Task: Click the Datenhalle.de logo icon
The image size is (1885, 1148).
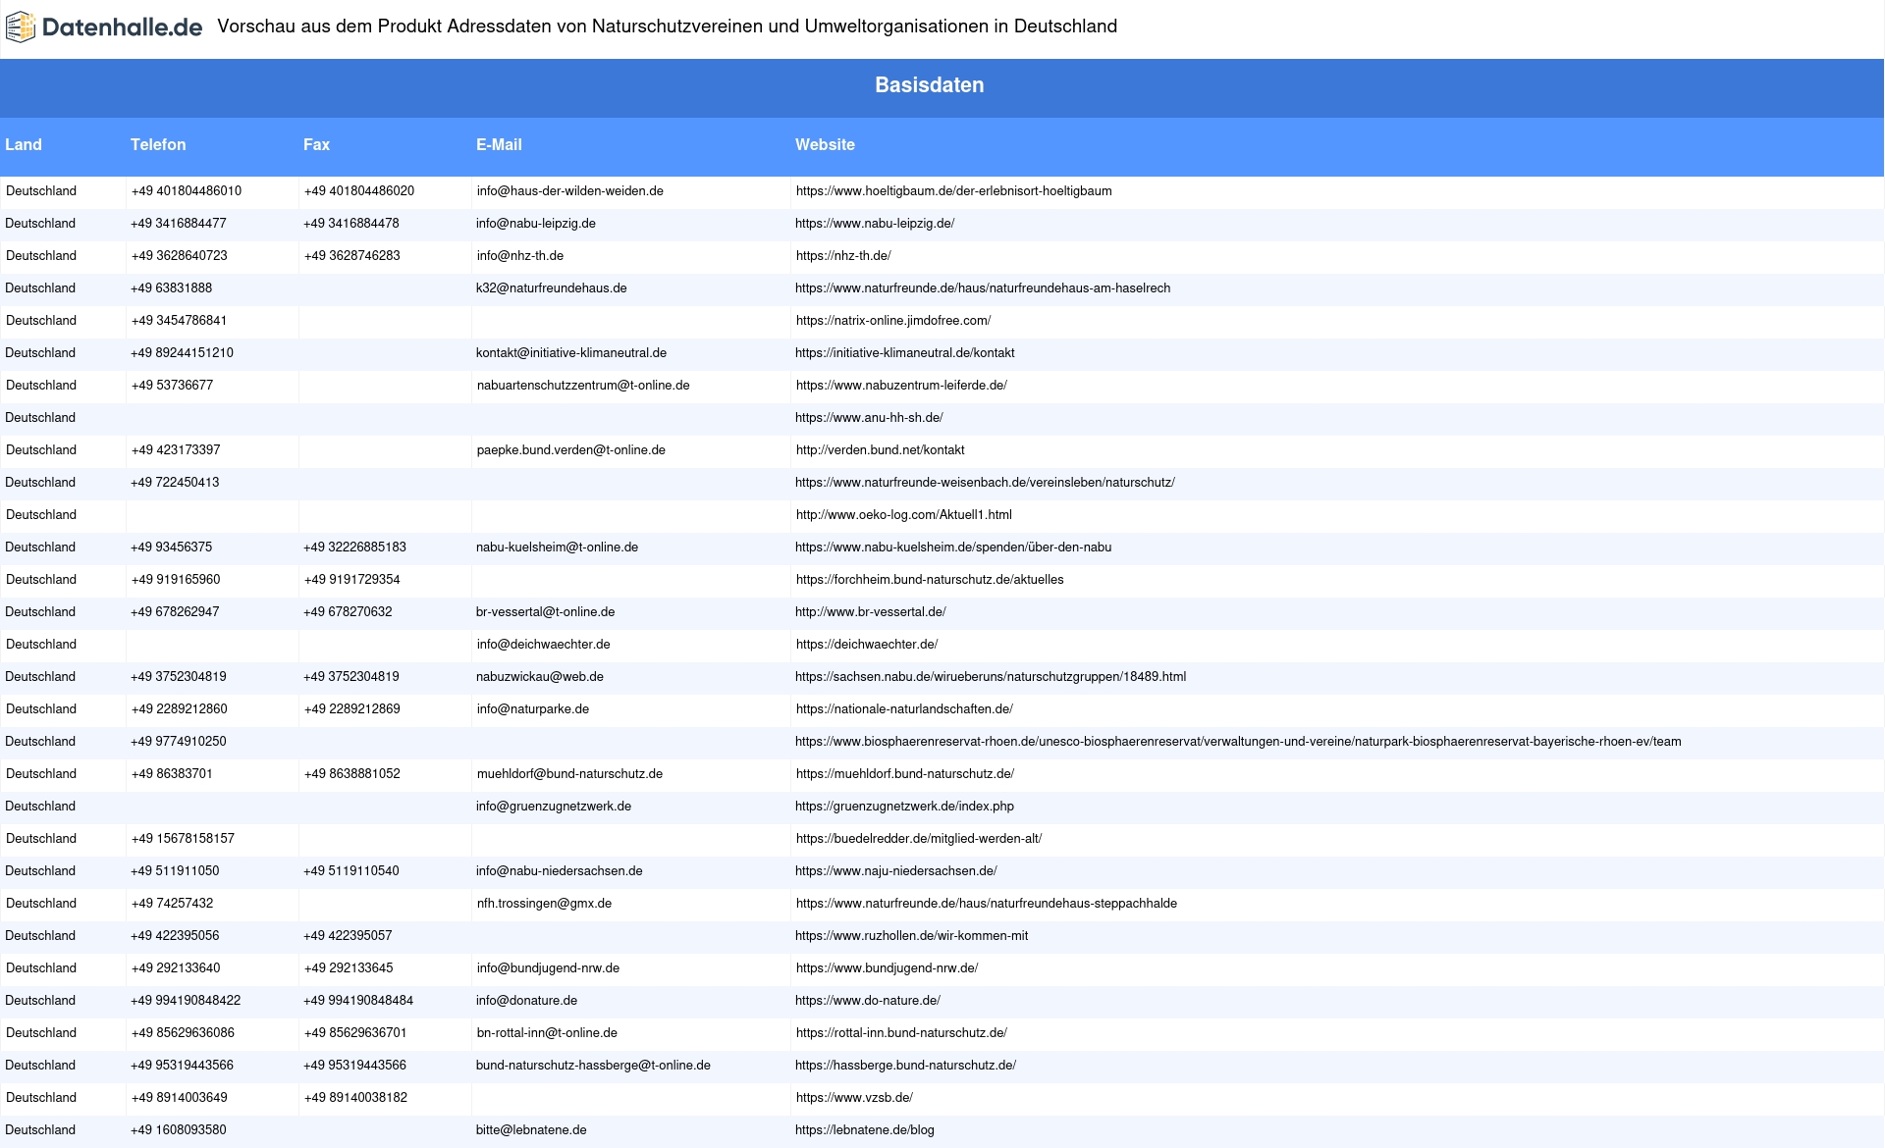Action: click(x=21, y=27)
